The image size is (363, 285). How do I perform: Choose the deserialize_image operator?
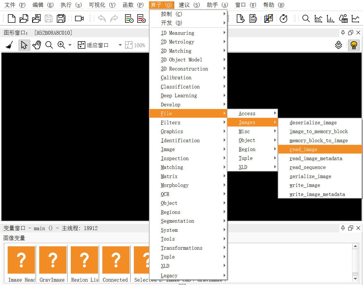320,123
